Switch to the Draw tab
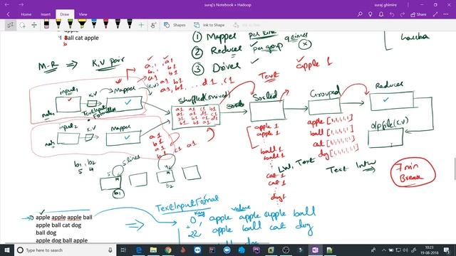This screenshot has width=456, height=256. click(x=65, y=14)
